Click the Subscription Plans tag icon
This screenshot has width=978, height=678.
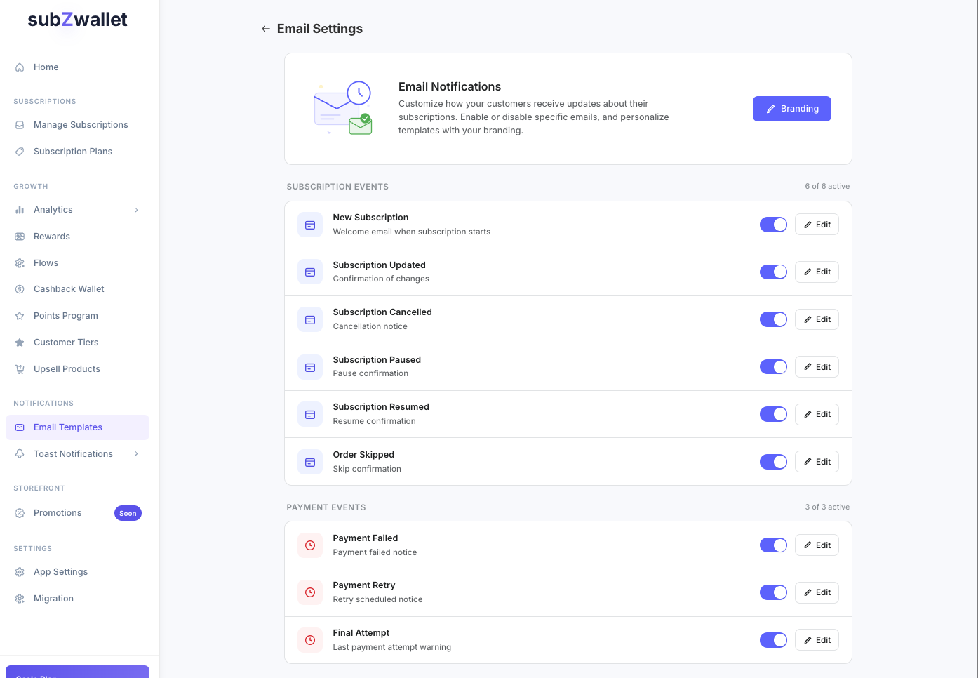pyautogui.click(x=20, y=152)
